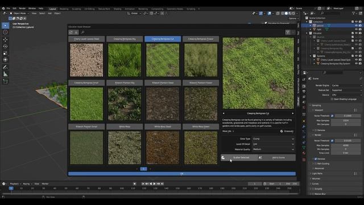The width and height of the screenshot is (364, 205).
Task: Switch to the Shading workspace tab
Action: 117,9
